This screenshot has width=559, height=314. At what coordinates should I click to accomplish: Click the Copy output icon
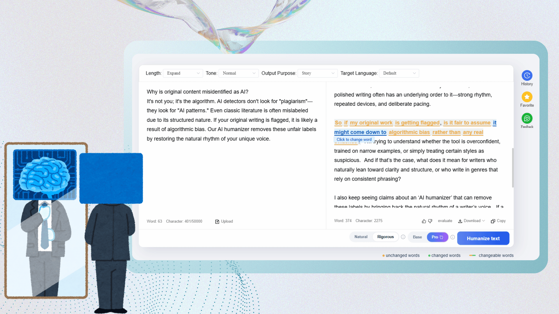coord(493,221)
